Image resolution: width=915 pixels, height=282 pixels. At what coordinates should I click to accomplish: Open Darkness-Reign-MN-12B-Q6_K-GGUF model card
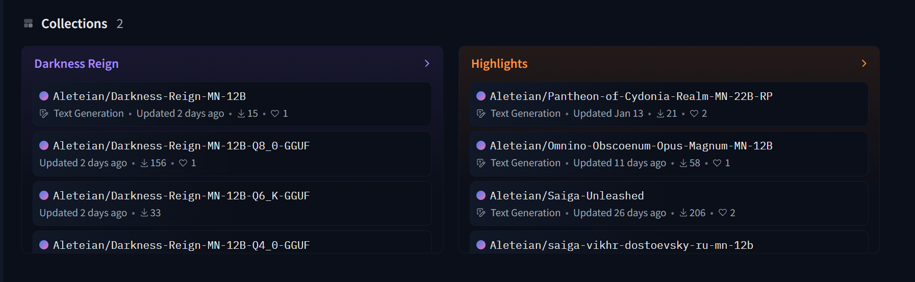232,203
